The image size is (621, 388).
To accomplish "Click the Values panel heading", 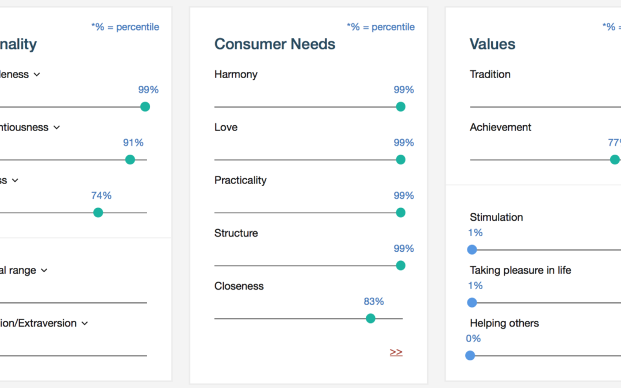I will (492, 44).
